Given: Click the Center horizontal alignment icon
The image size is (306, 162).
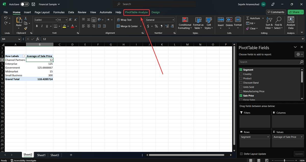Looking at the screenshot, I should 88,26.
